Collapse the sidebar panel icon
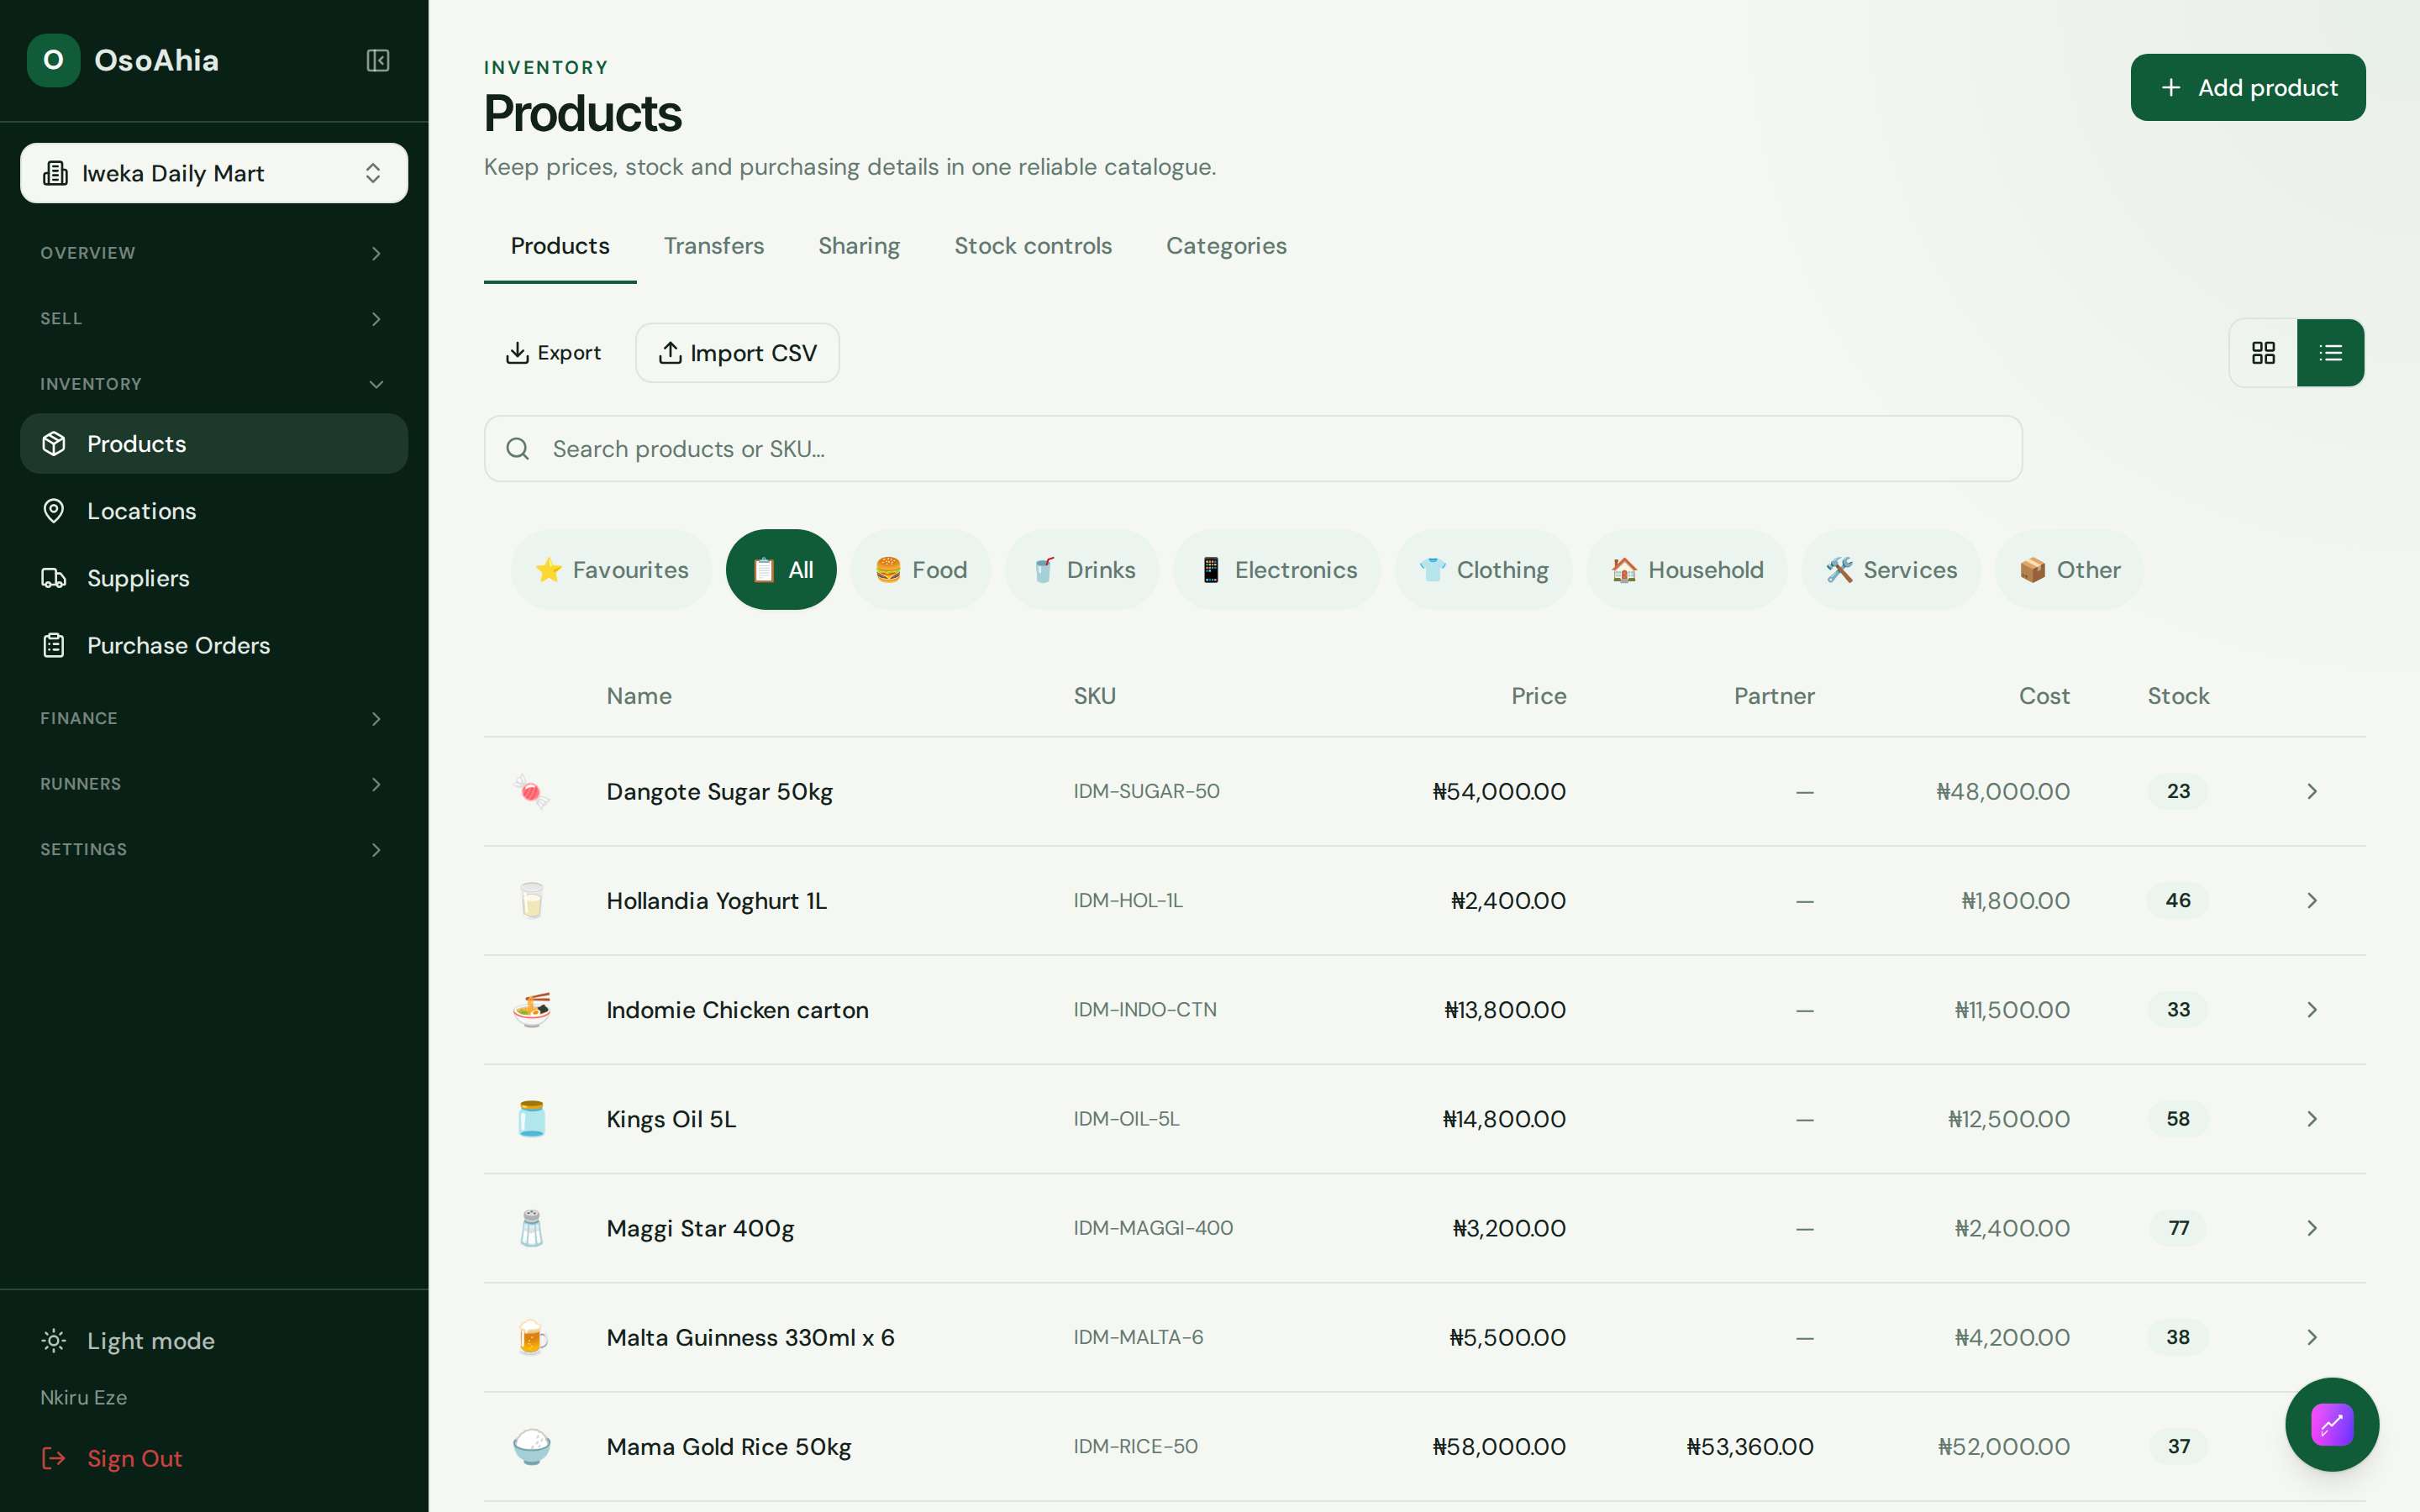Viewport: 2420px width, 1512px height. click(x=377, y=60)
